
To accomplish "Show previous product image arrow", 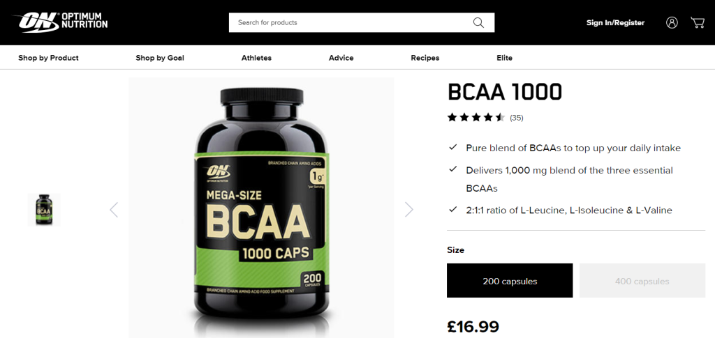I will point(114,210).
